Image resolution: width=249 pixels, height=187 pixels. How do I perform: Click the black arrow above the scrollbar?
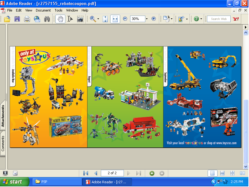pos(246,27)
